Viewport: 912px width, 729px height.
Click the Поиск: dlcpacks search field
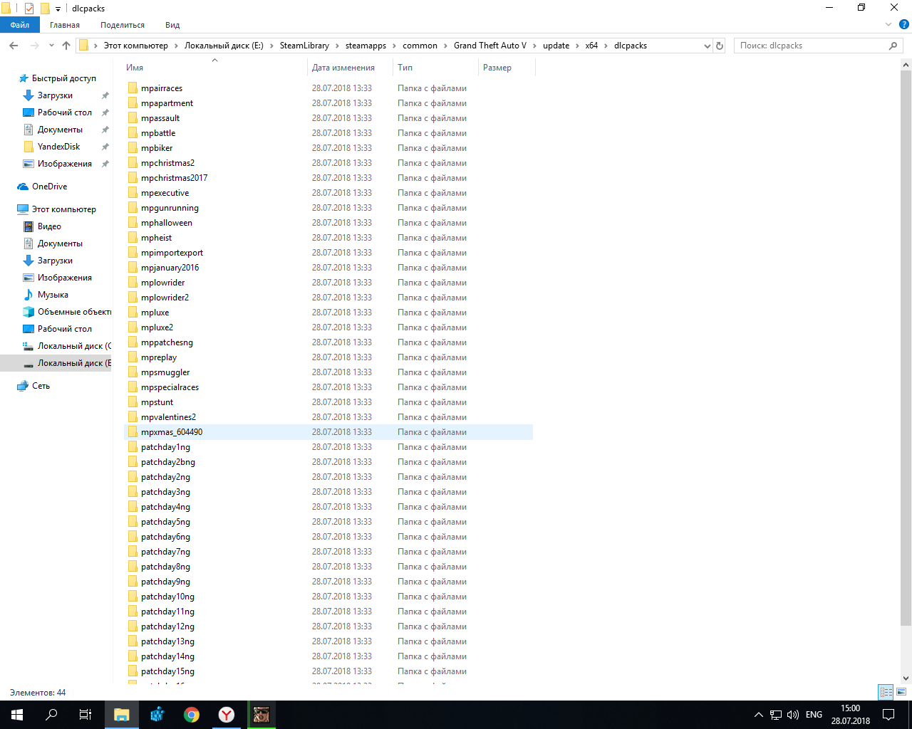811,46
